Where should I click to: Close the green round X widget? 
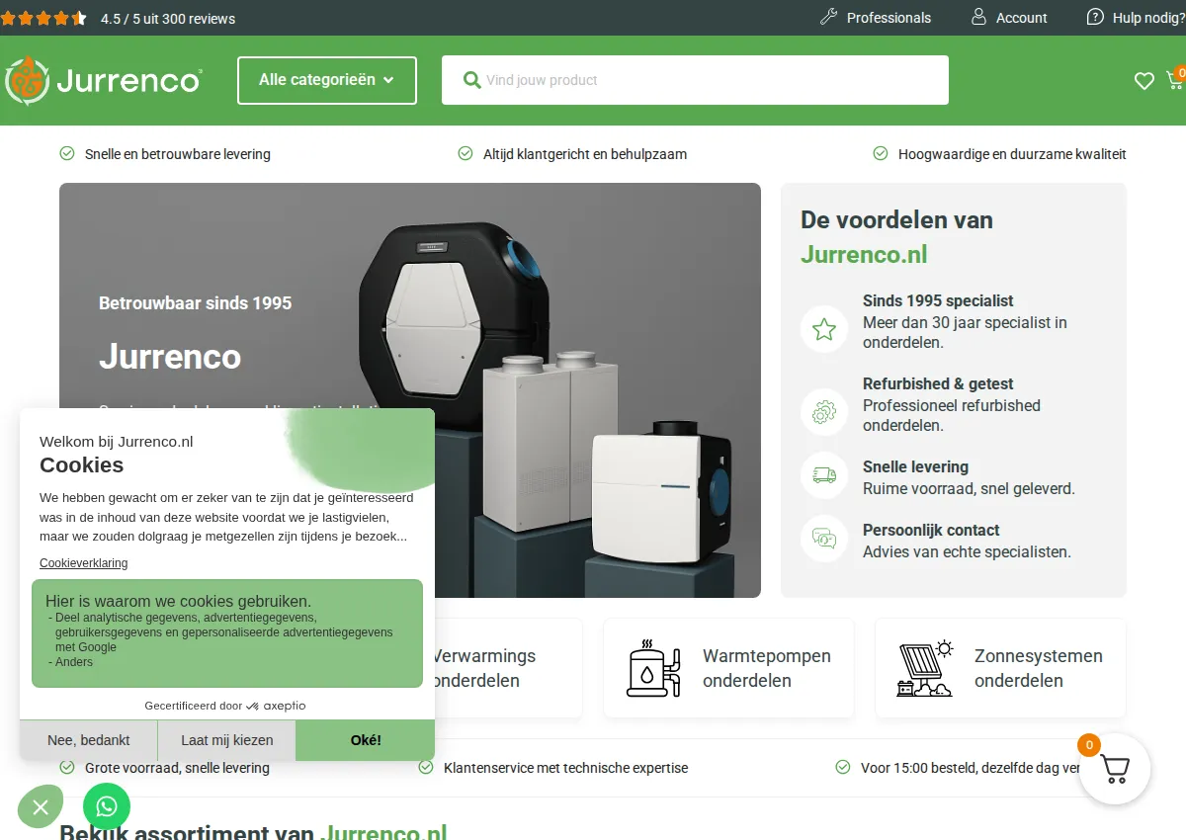pos(41,807)
